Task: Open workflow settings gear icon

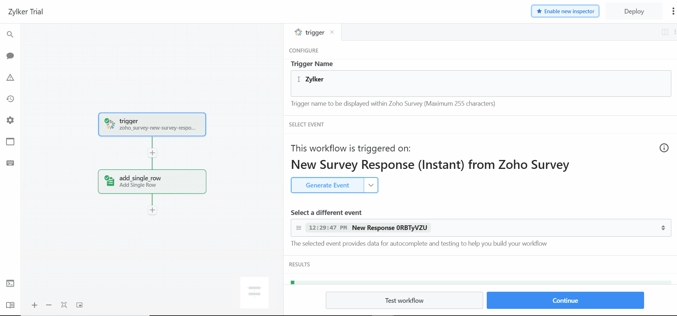Action: (10, 120)
